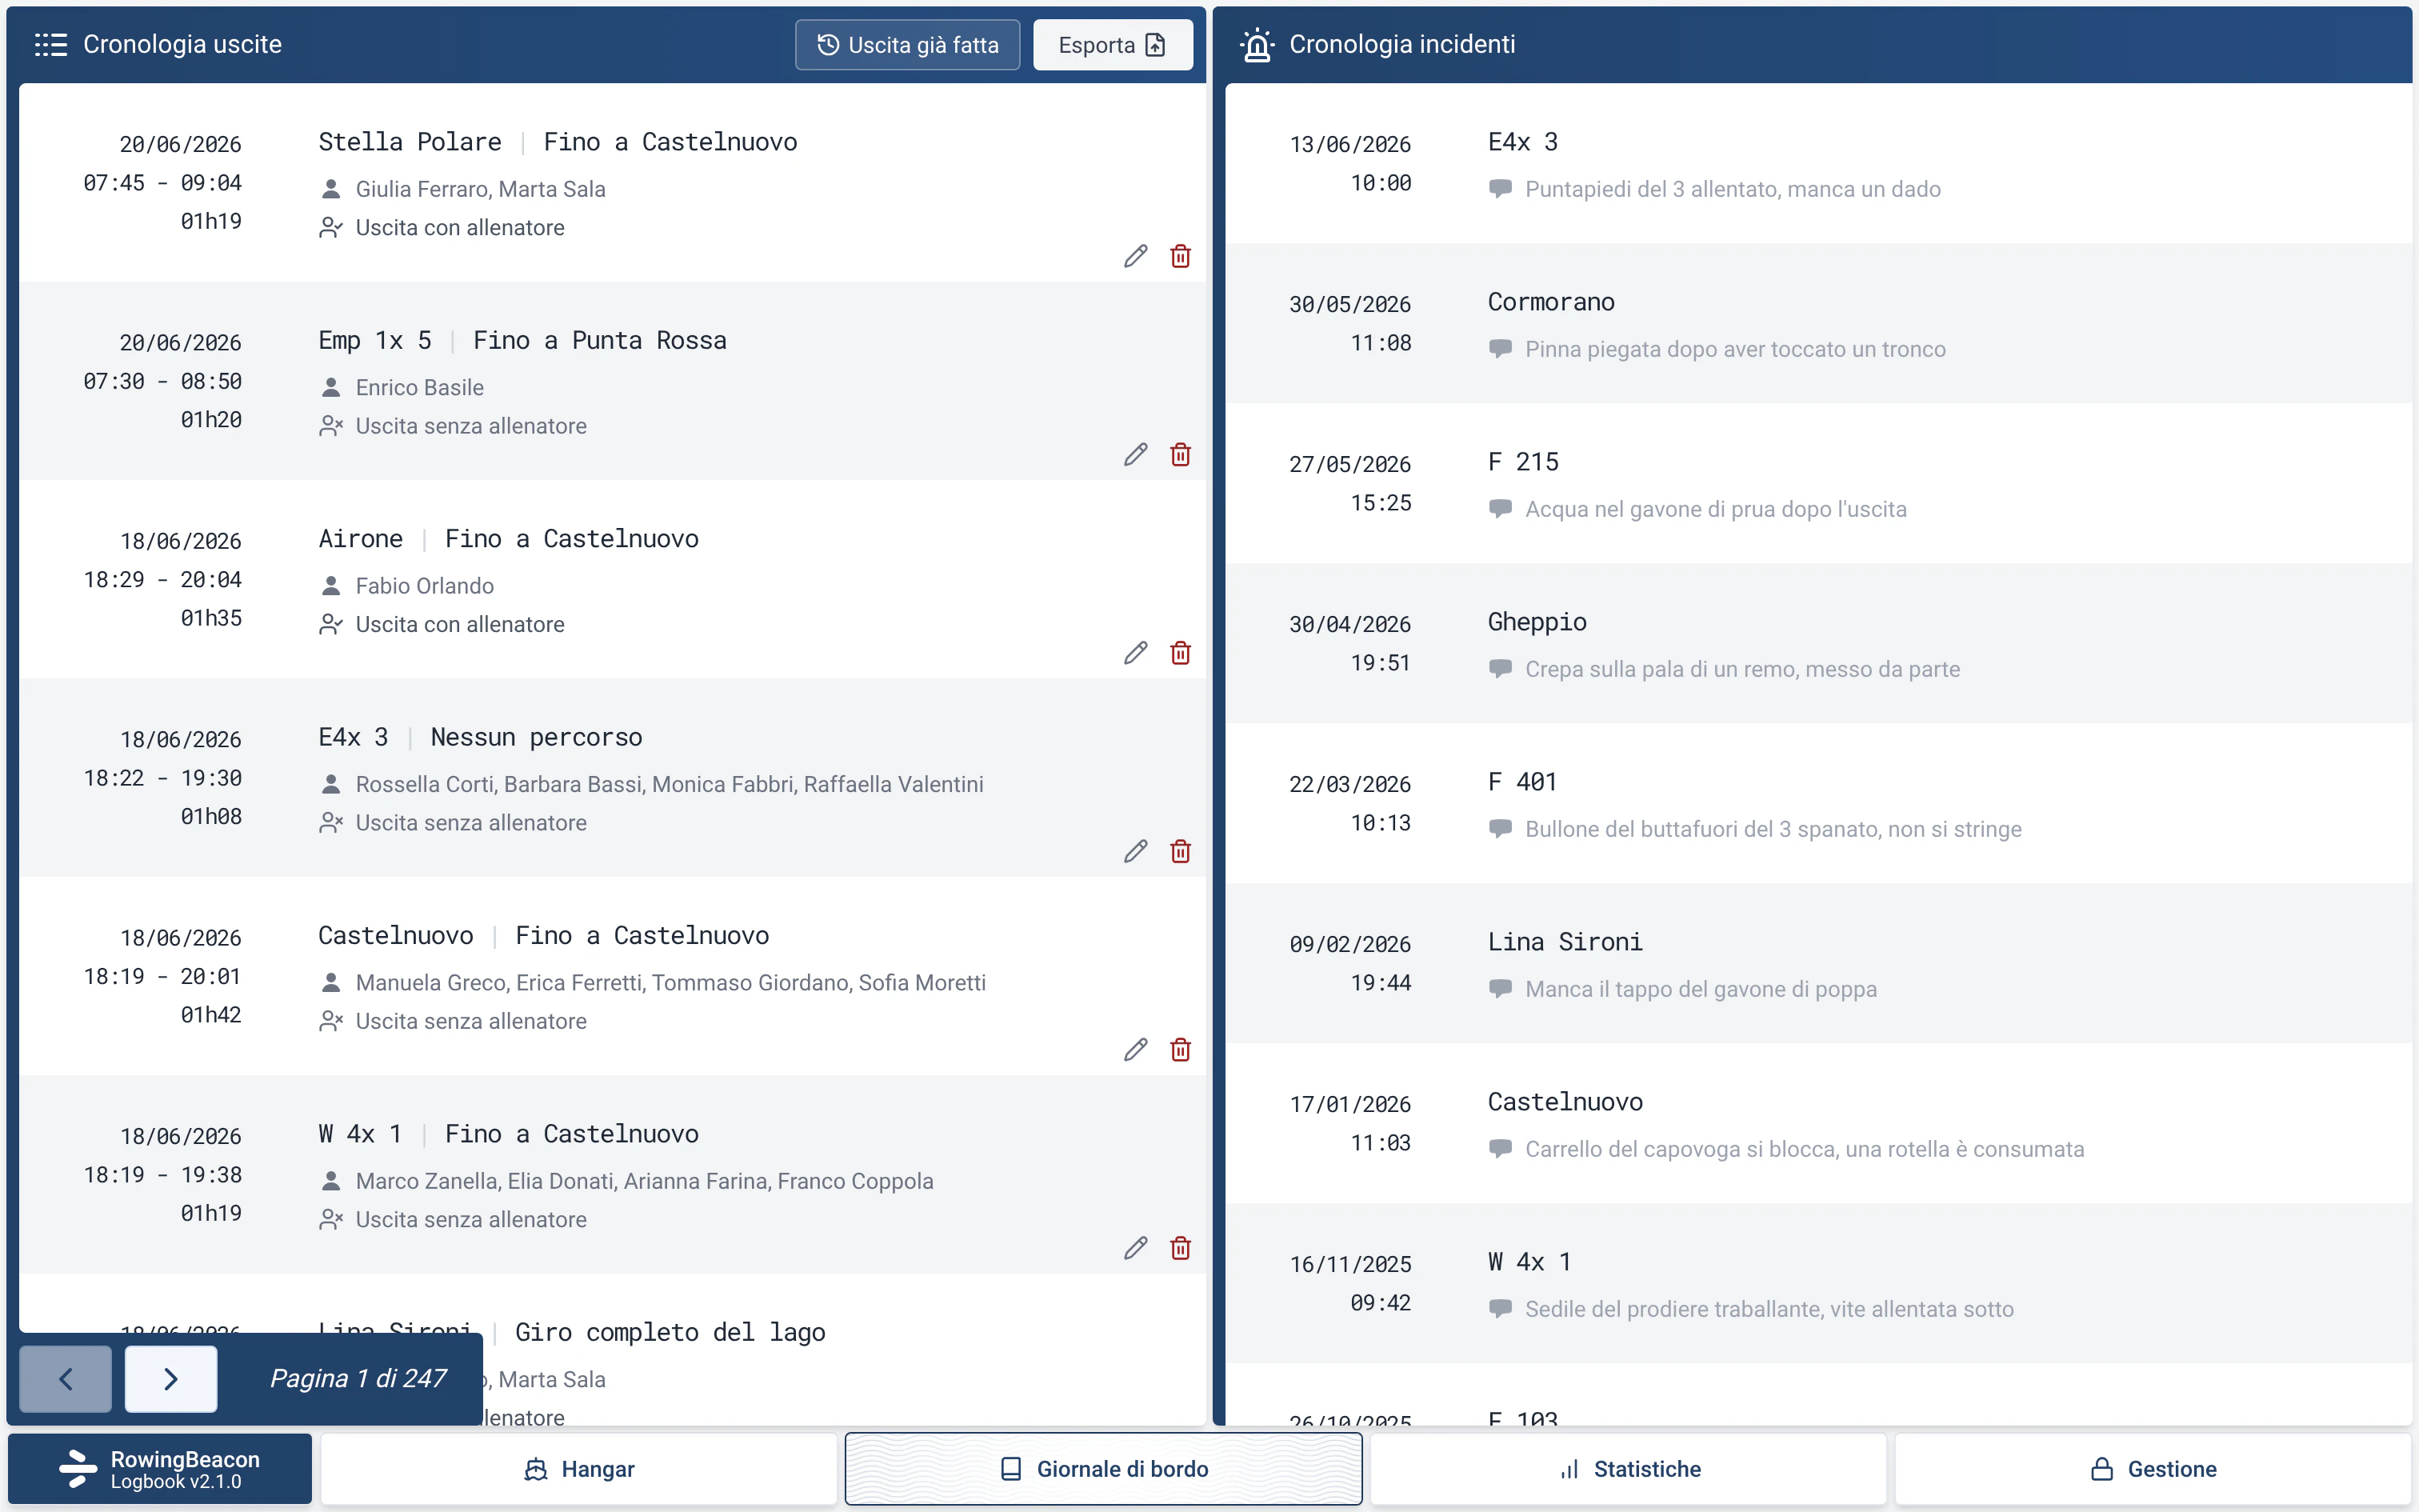The height and width of the screenshot is (1512, 2419).
Task: Open the Cormorano incident entry
Action: (1818, 324)
